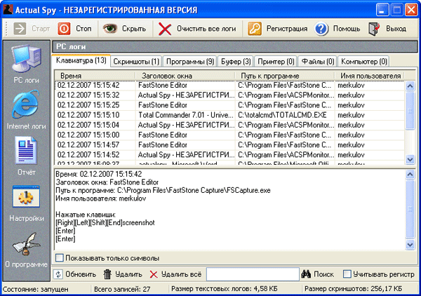421x296 pixels.
Task: Click Состояние: запущен status text
Action: point(35,289)
